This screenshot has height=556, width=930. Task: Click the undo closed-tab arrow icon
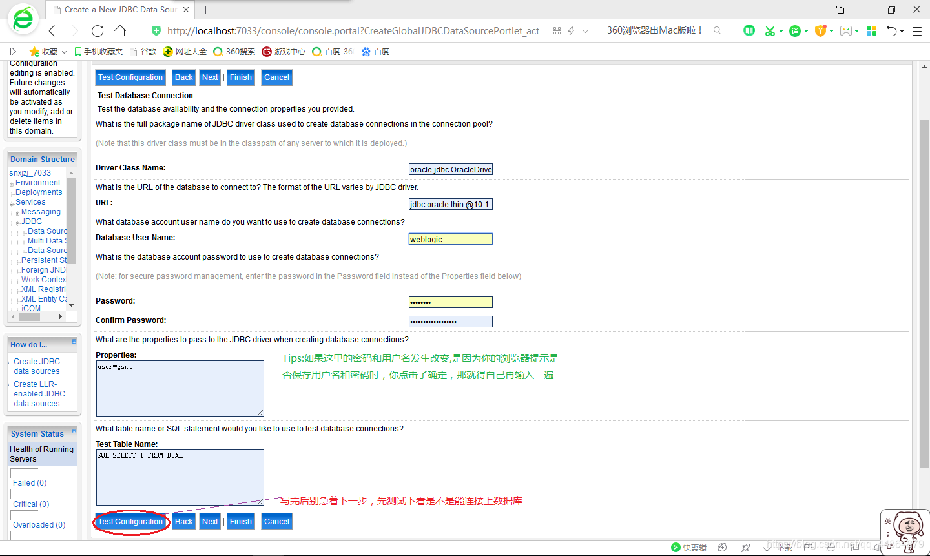click(x=892, y=30)
